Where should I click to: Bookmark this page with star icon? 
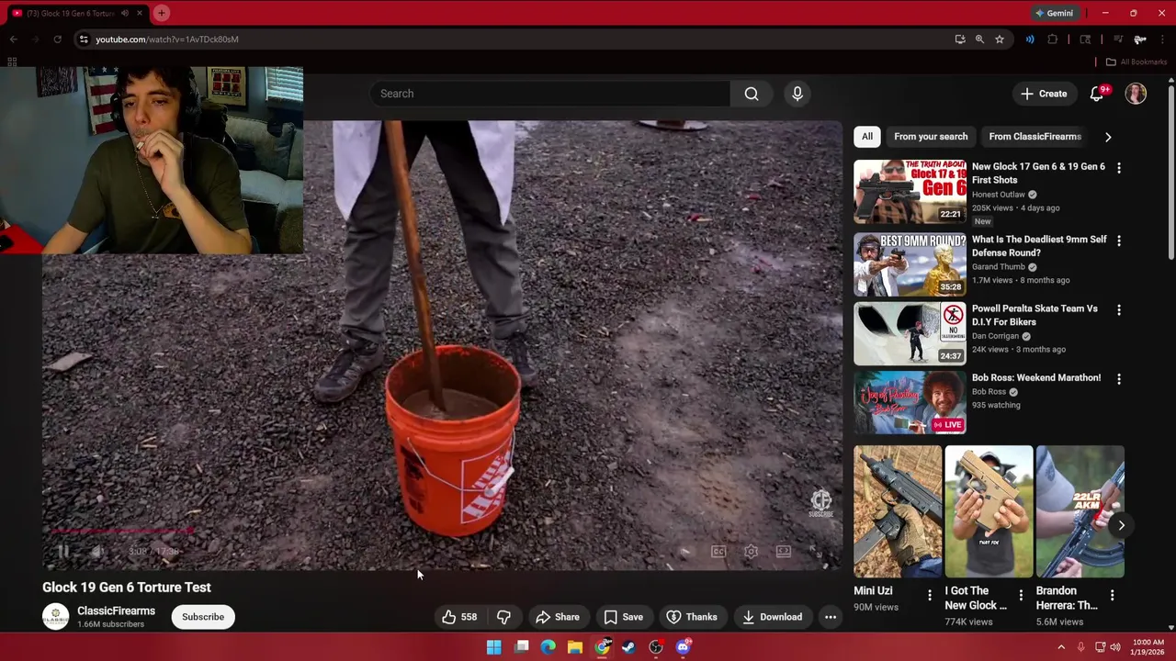[1000, 39]
